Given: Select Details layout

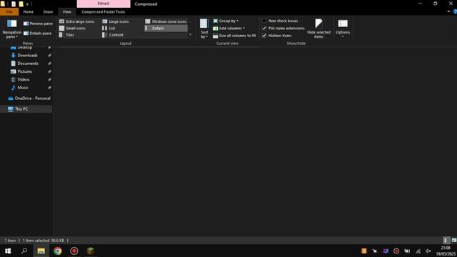Looking at the screenshot, I should [166, 29].
